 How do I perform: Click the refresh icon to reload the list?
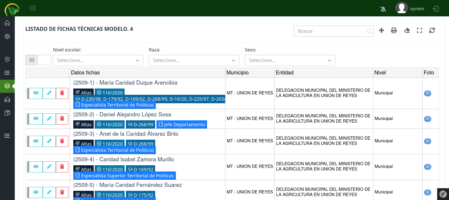point(432,30)
